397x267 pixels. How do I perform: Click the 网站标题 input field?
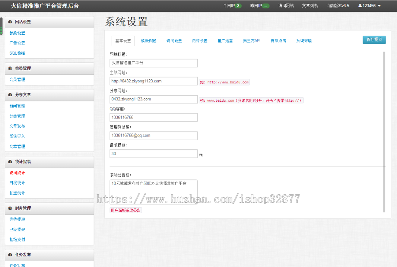click(153, 63)
